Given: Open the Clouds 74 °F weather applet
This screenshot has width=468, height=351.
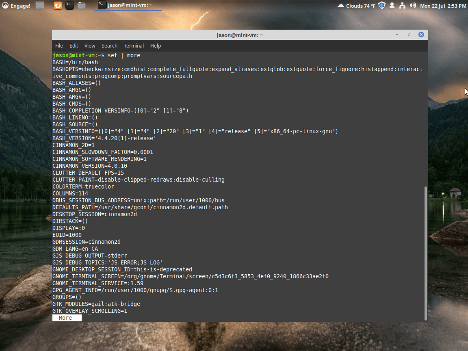Looking at the screenshot, I should 356,6.
